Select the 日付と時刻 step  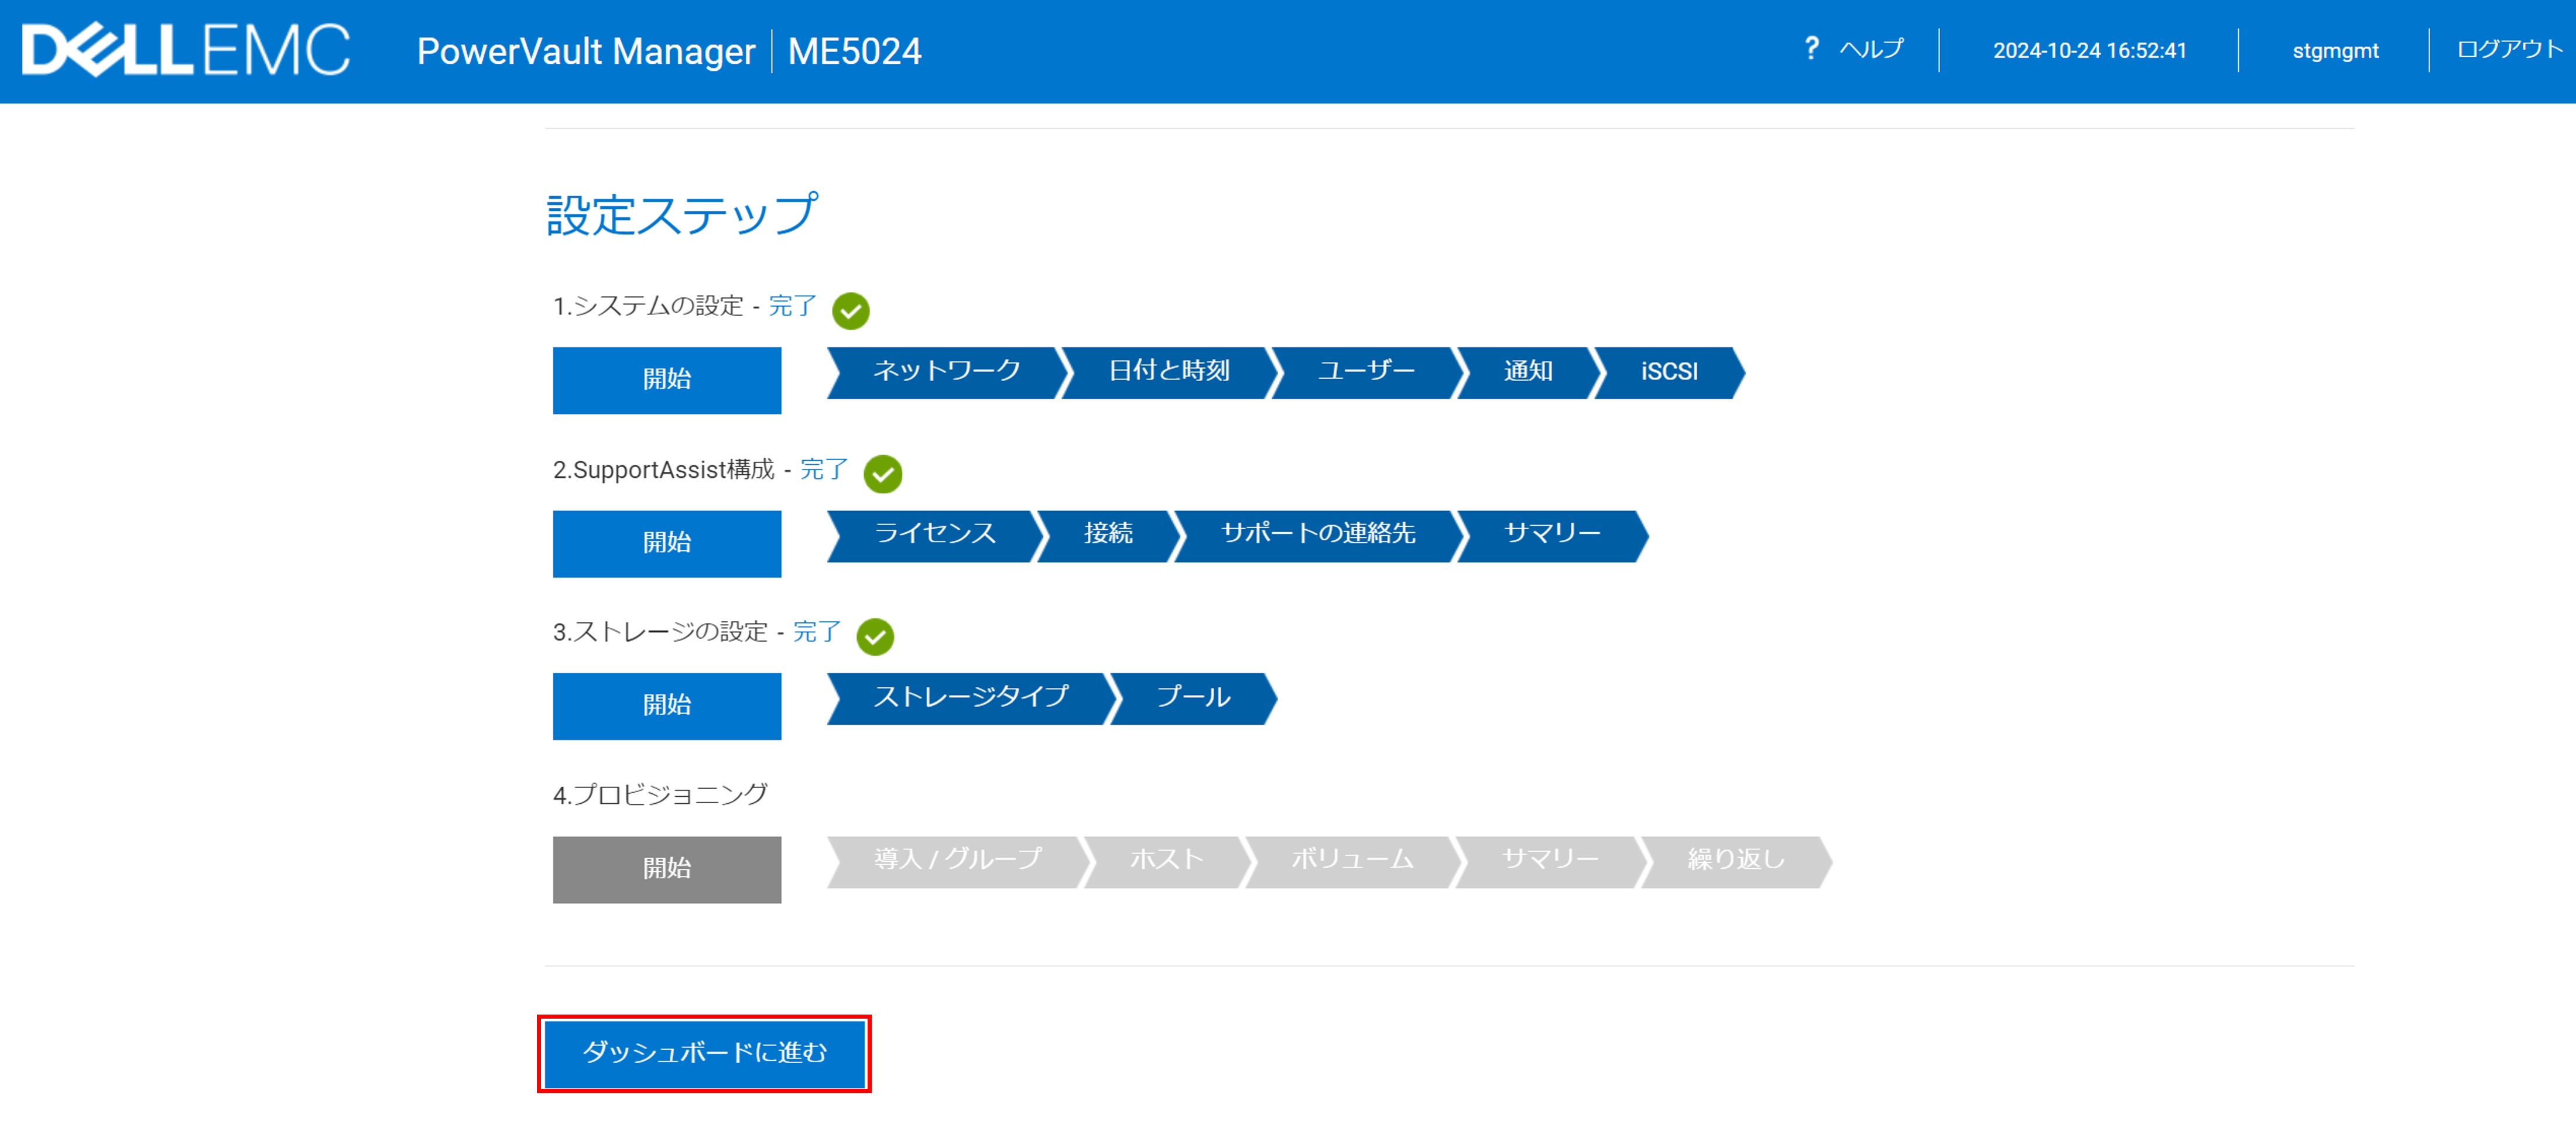coord(1169,372)
